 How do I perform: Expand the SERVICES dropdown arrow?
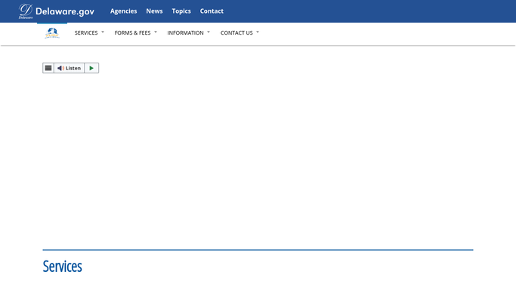point(103,32)
